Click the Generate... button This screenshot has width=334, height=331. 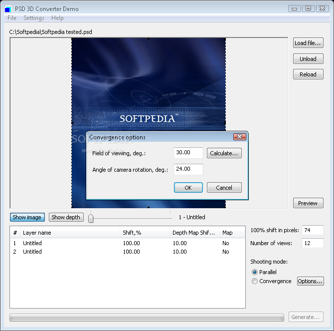(306, 317)
